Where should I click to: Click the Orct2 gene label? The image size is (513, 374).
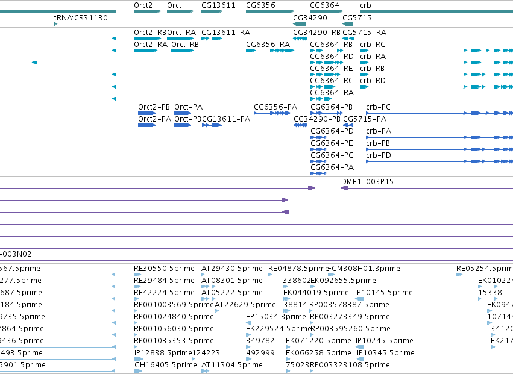pyautogui.click(x=143, y=5)
